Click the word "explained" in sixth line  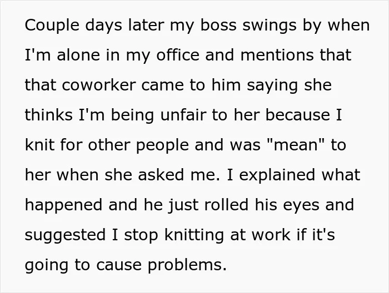277,175
